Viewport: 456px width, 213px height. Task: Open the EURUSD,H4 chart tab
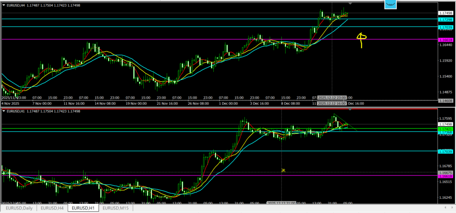[51, 208]
